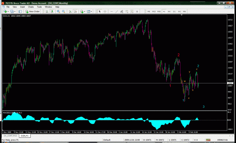Switch to the DX_CONT,M15 chart tab
This screenshot has width=236, height=143.
click(10, 136)
